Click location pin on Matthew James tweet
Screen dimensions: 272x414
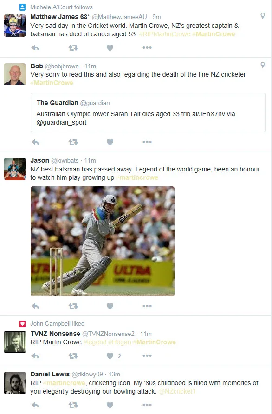coord(263,16)
